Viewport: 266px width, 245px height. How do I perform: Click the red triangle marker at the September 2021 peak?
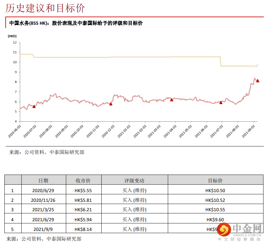coord(258,81)
